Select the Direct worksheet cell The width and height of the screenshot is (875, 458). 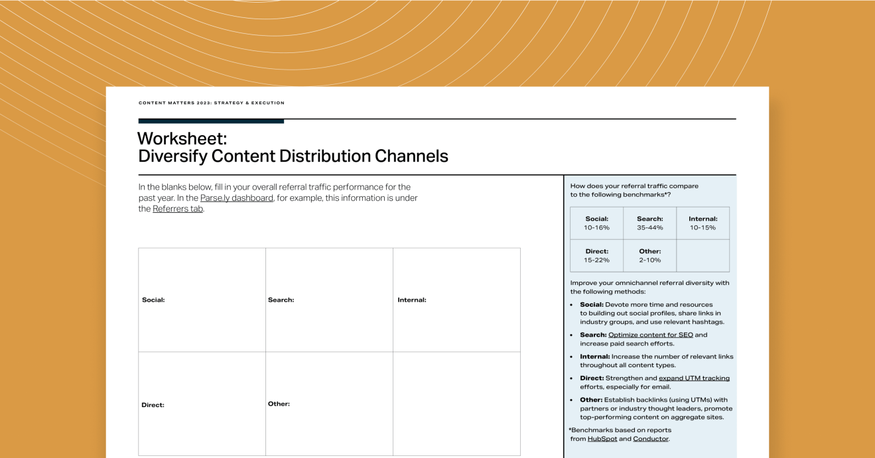(x=202, y=404)
